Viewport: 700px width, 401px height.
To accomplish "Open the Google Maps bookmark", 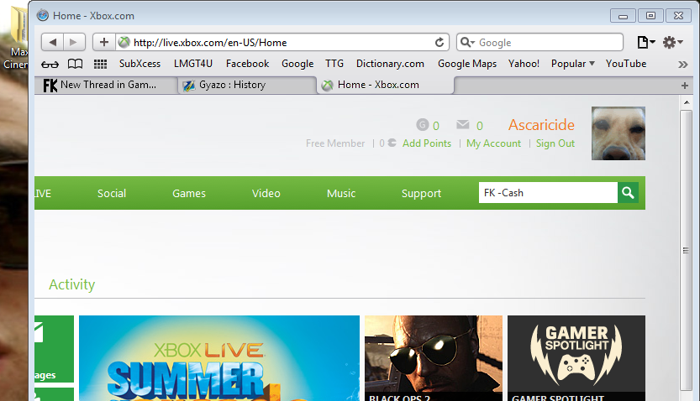I will pyautogui.click(x=467, y=64).
